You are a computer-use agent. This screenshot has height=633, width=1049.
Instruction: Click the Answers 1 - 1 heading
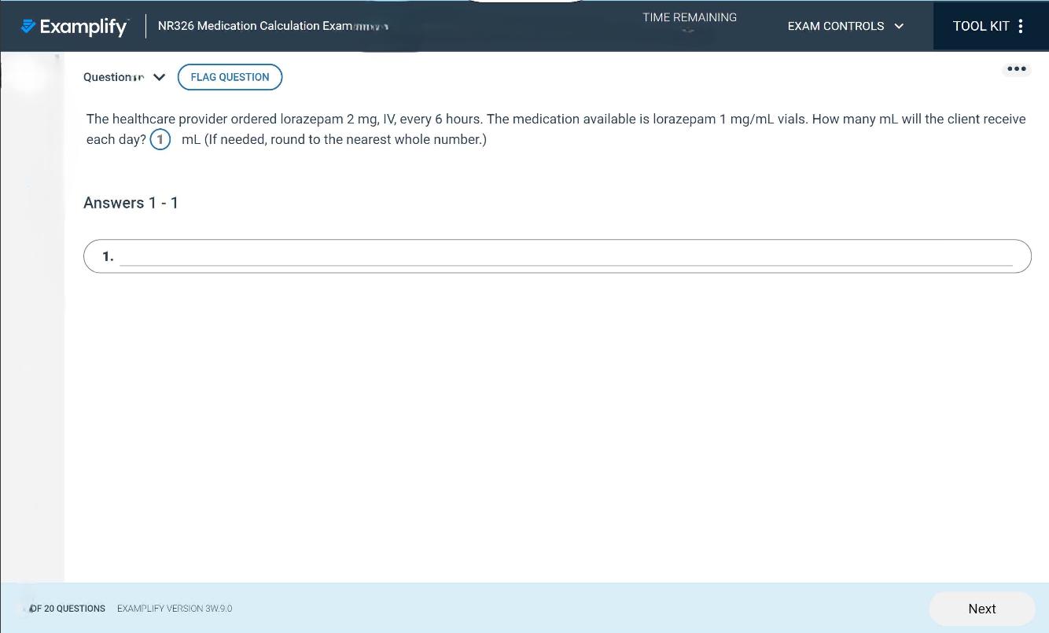click(x=131, y=203)
